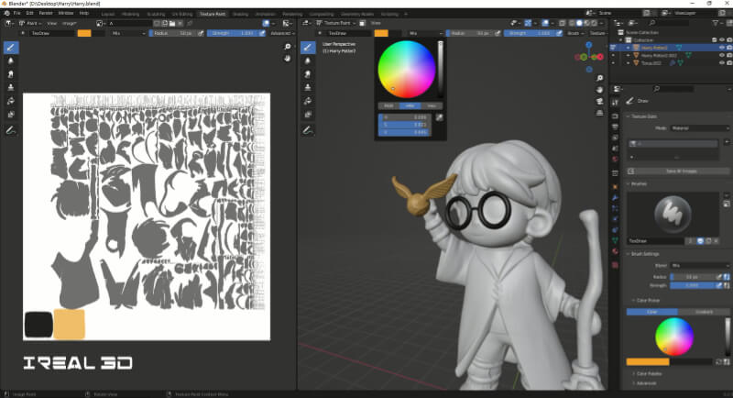Select the Annotate tool in image editor
Image resolution: width=733 pixels, height=398 pixels.
(11, 131)
